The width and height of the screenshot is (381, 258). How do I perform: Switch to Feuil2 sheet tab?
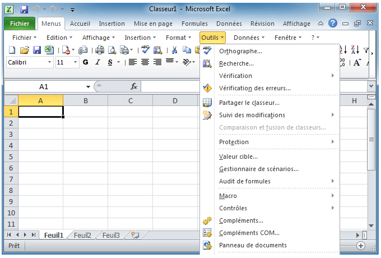click(x=82, y=235)
